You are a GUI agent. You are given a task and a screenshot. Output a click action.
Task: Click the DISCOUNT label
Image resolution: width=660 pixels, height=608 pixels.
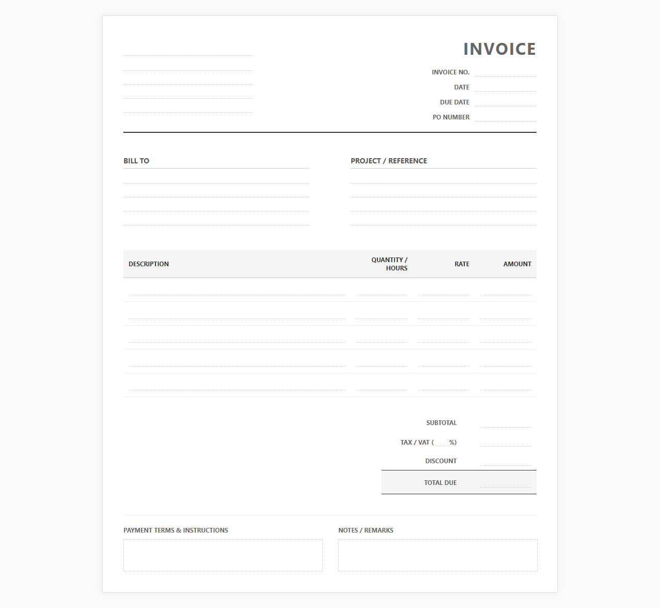tap(441, 461)
